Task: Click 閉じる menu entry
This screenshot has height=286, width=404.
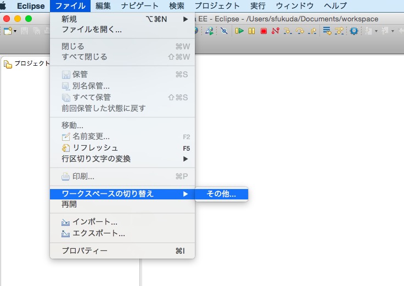Action: point(122,47)
